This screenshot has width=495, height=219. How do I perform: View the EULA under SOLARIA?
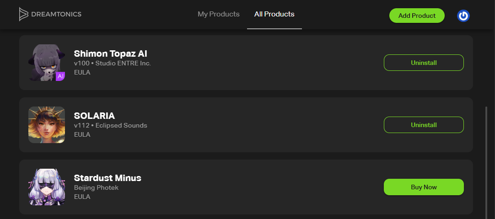(82, 134)
